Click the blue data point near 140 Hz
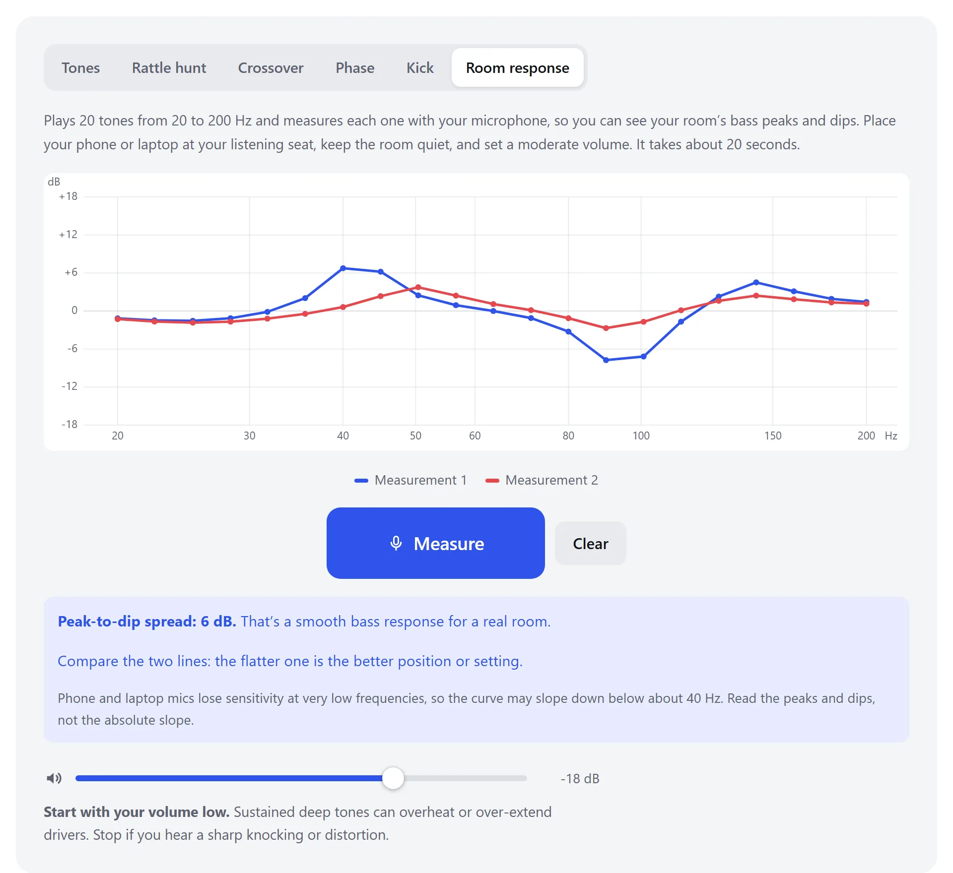Image resolution: width=953 pixels, height=873 pixels. click(x=756, y=282)
